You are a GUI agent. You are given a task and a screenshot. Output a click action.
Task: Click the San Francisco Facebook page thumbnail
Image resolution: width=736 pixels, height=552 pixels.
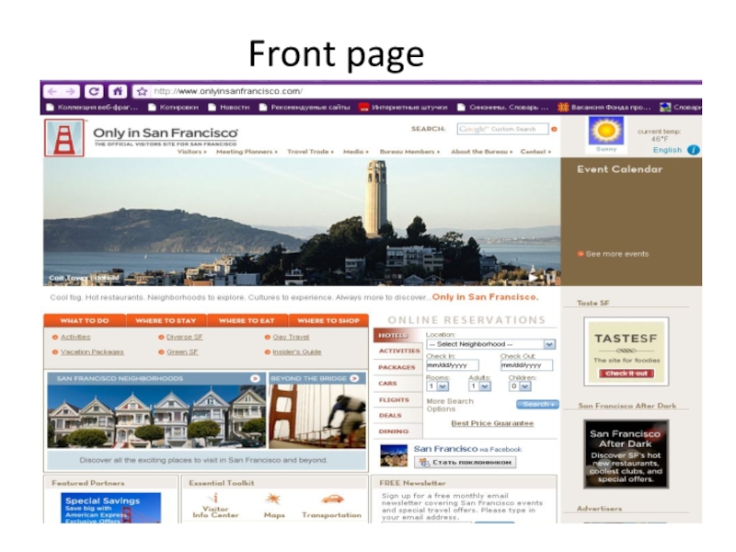click(x=394, y=455)
